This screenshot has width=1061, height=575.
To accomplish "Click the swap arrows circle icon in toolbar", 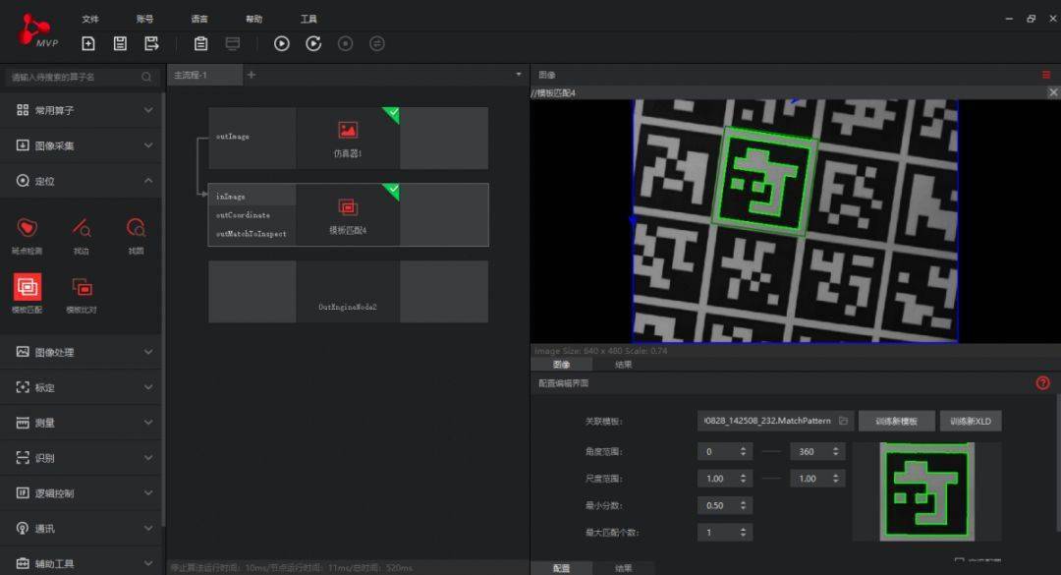I will [x=377, y=44].
